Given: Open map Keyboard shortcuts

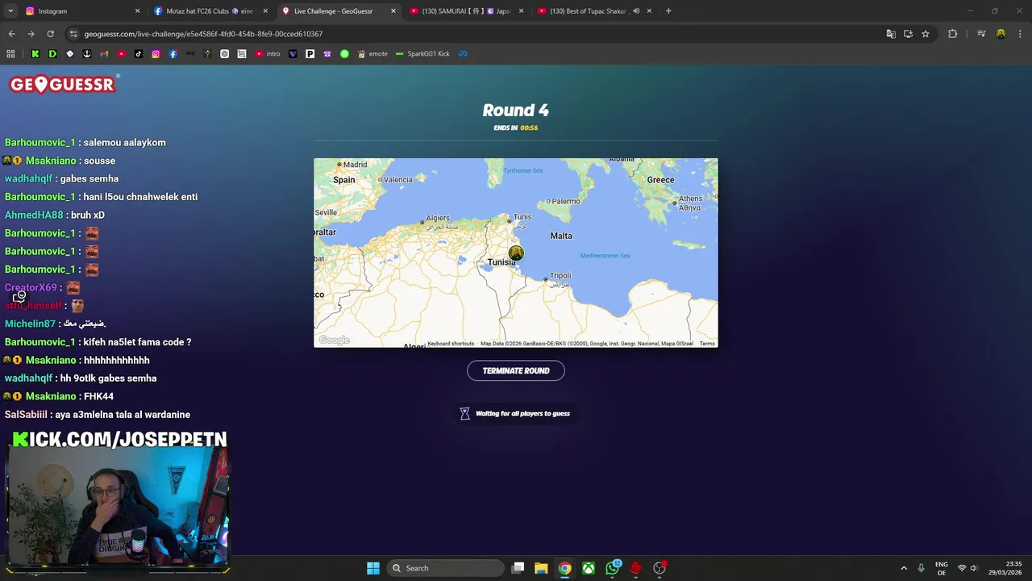Looking at the screenshot, I should [x=451, y=344].
